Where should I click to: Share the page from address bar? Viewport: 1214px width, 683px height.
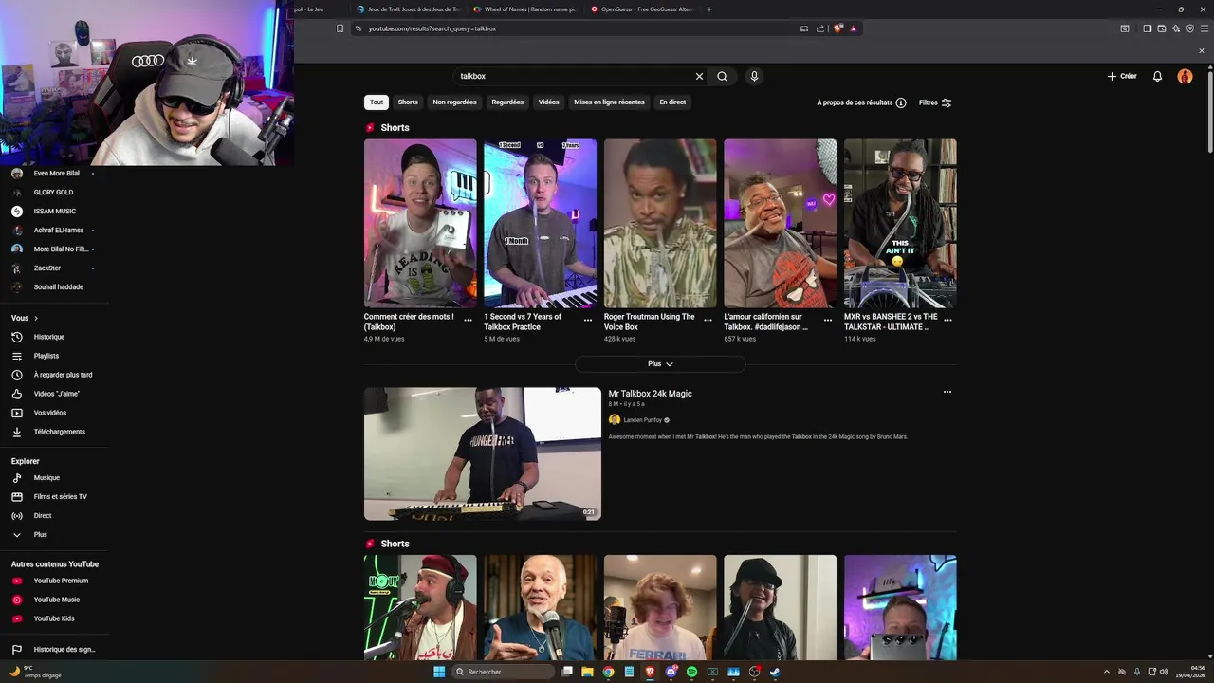pos(820,28)
